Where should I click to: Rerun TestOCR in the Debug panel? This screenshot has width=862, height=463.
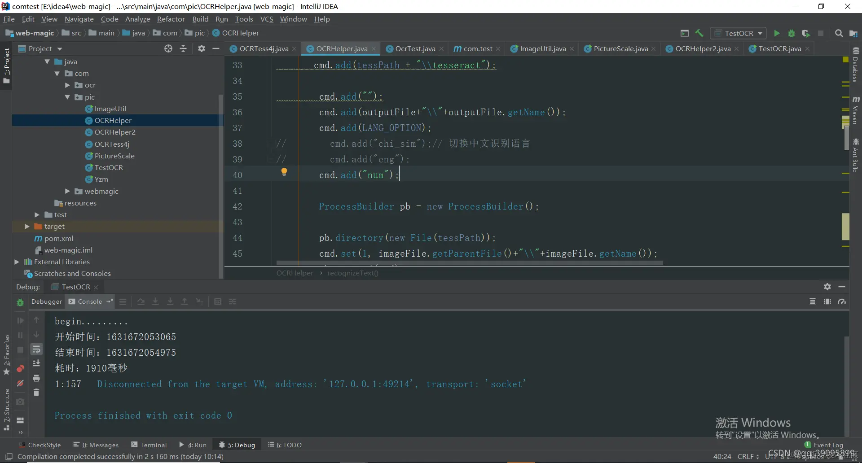[20, 302]
